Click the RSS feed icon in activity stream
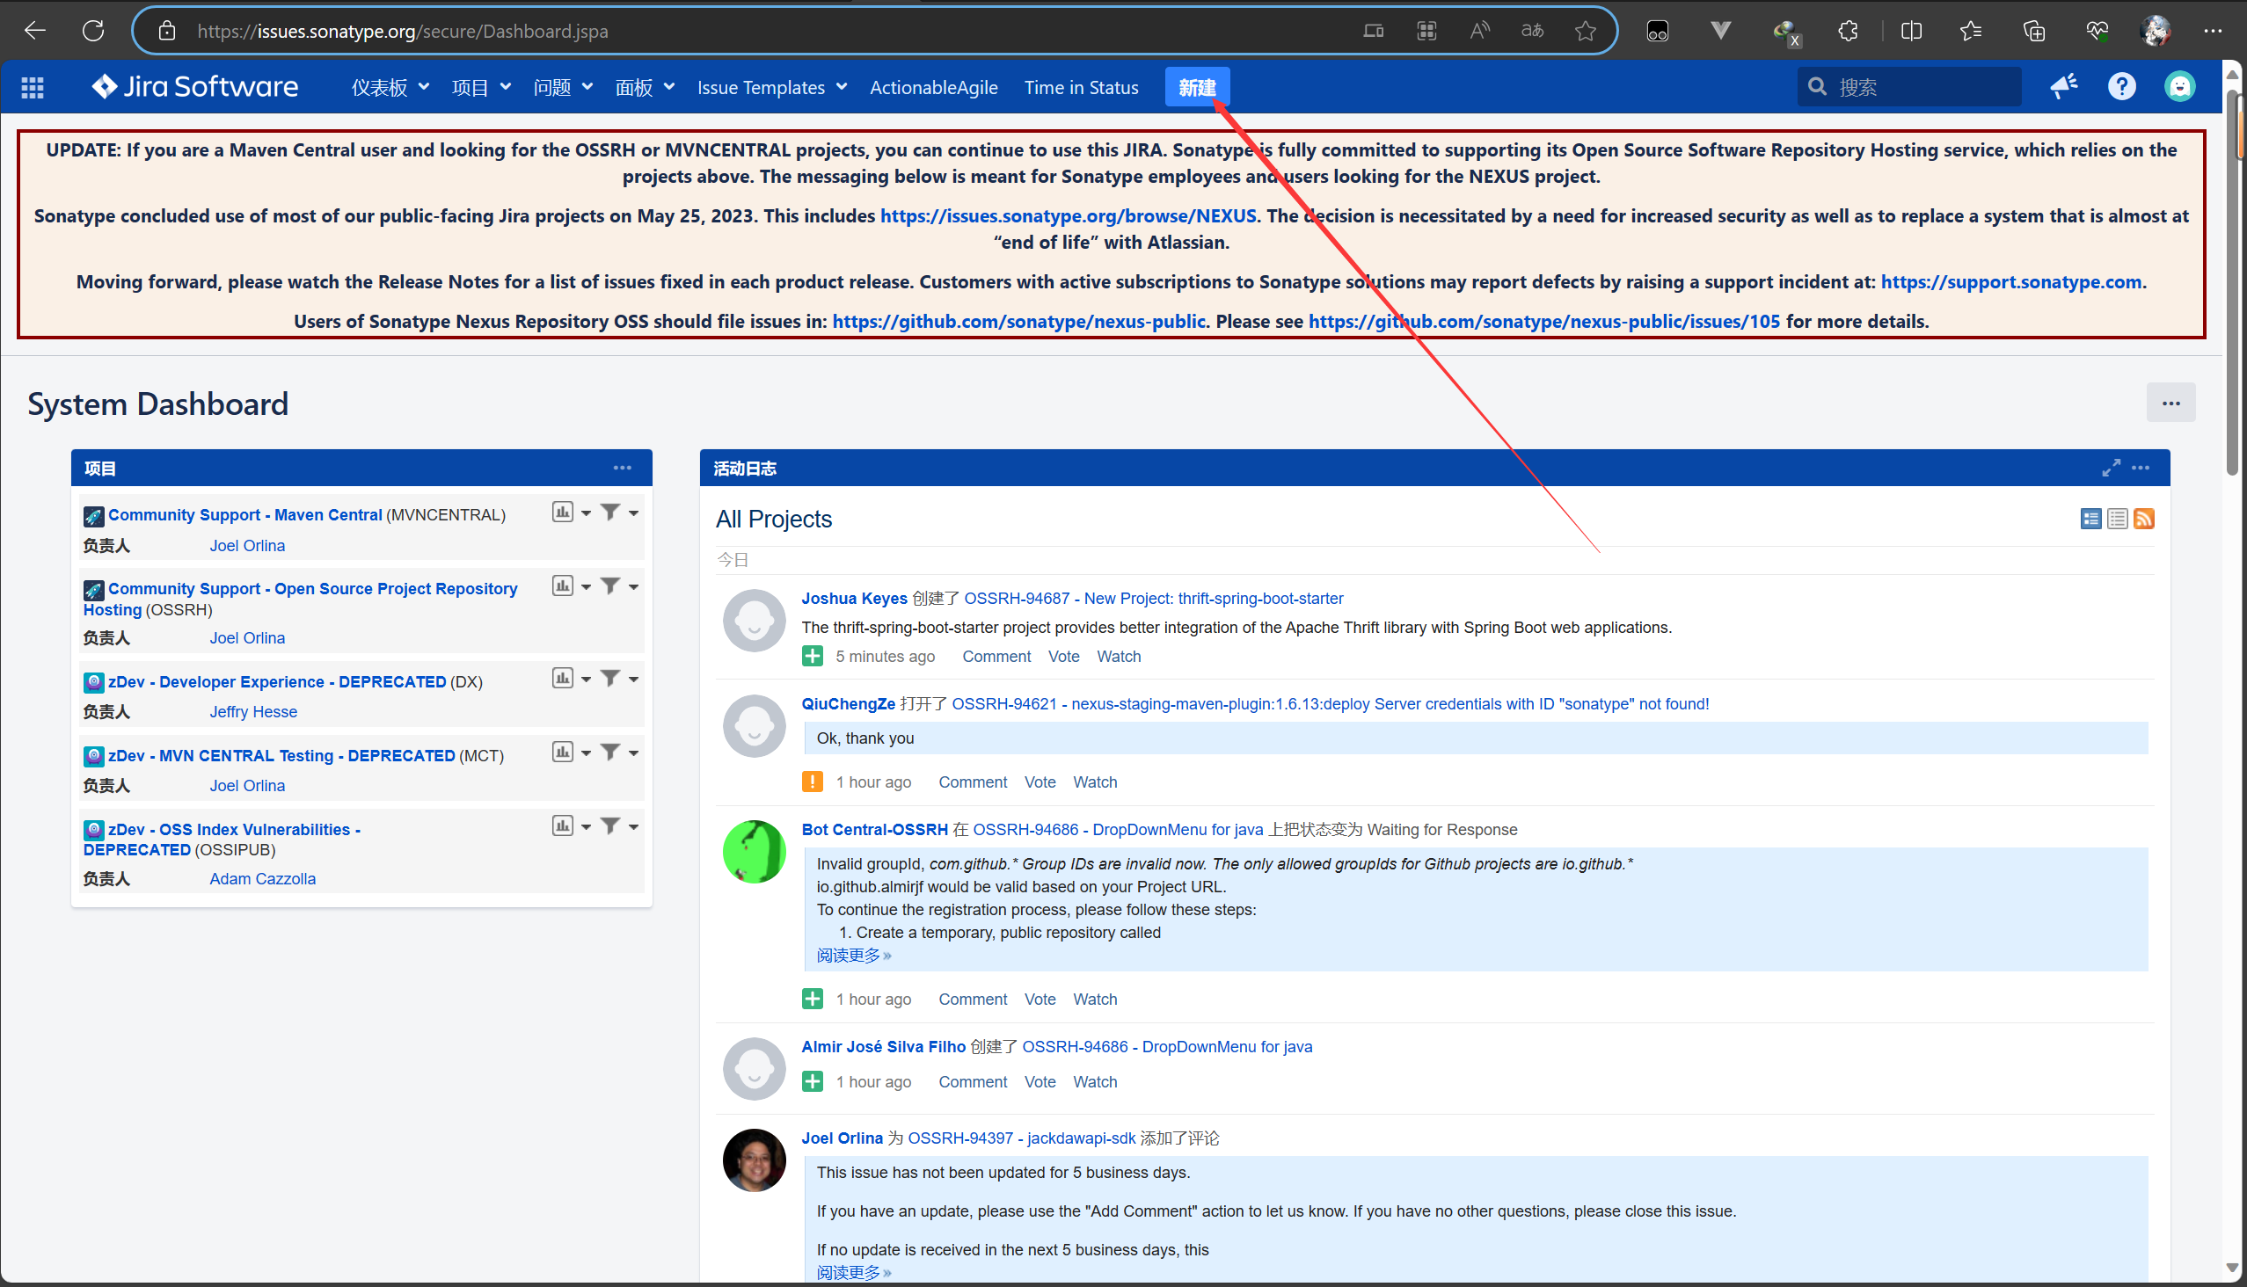Screen dimensions: 2247x1287 (2143, 519)
